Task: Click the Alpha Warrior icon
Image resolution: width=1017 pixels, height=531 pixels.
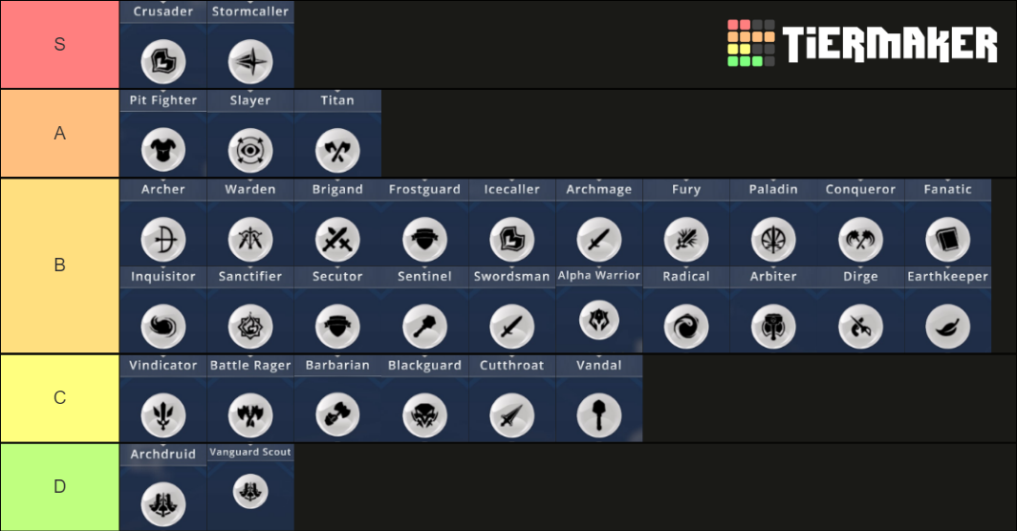Action: point(598,320)
